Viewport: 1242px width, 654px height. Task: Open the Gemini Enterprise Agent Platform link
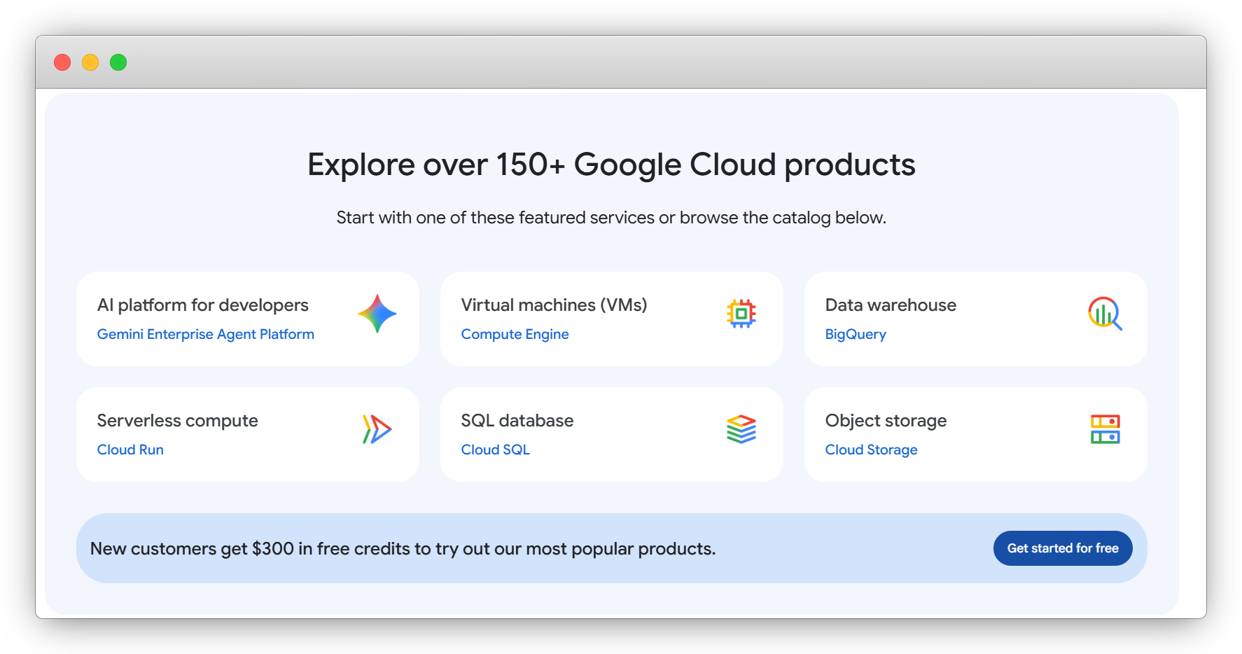click(x=206, y=334)
